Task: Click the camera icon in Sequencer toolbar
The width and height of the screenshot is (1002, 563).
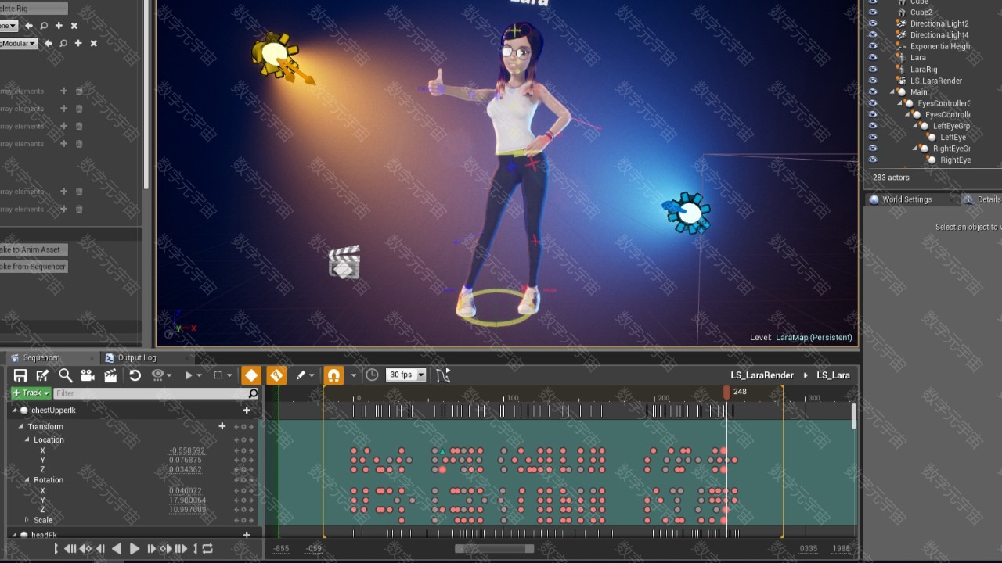Action: pyautogui.click(x=88, y=375)
